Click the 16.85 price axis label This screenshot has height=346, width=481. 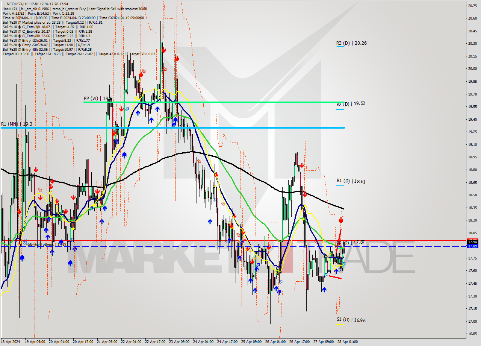click(x=472, y=334)
